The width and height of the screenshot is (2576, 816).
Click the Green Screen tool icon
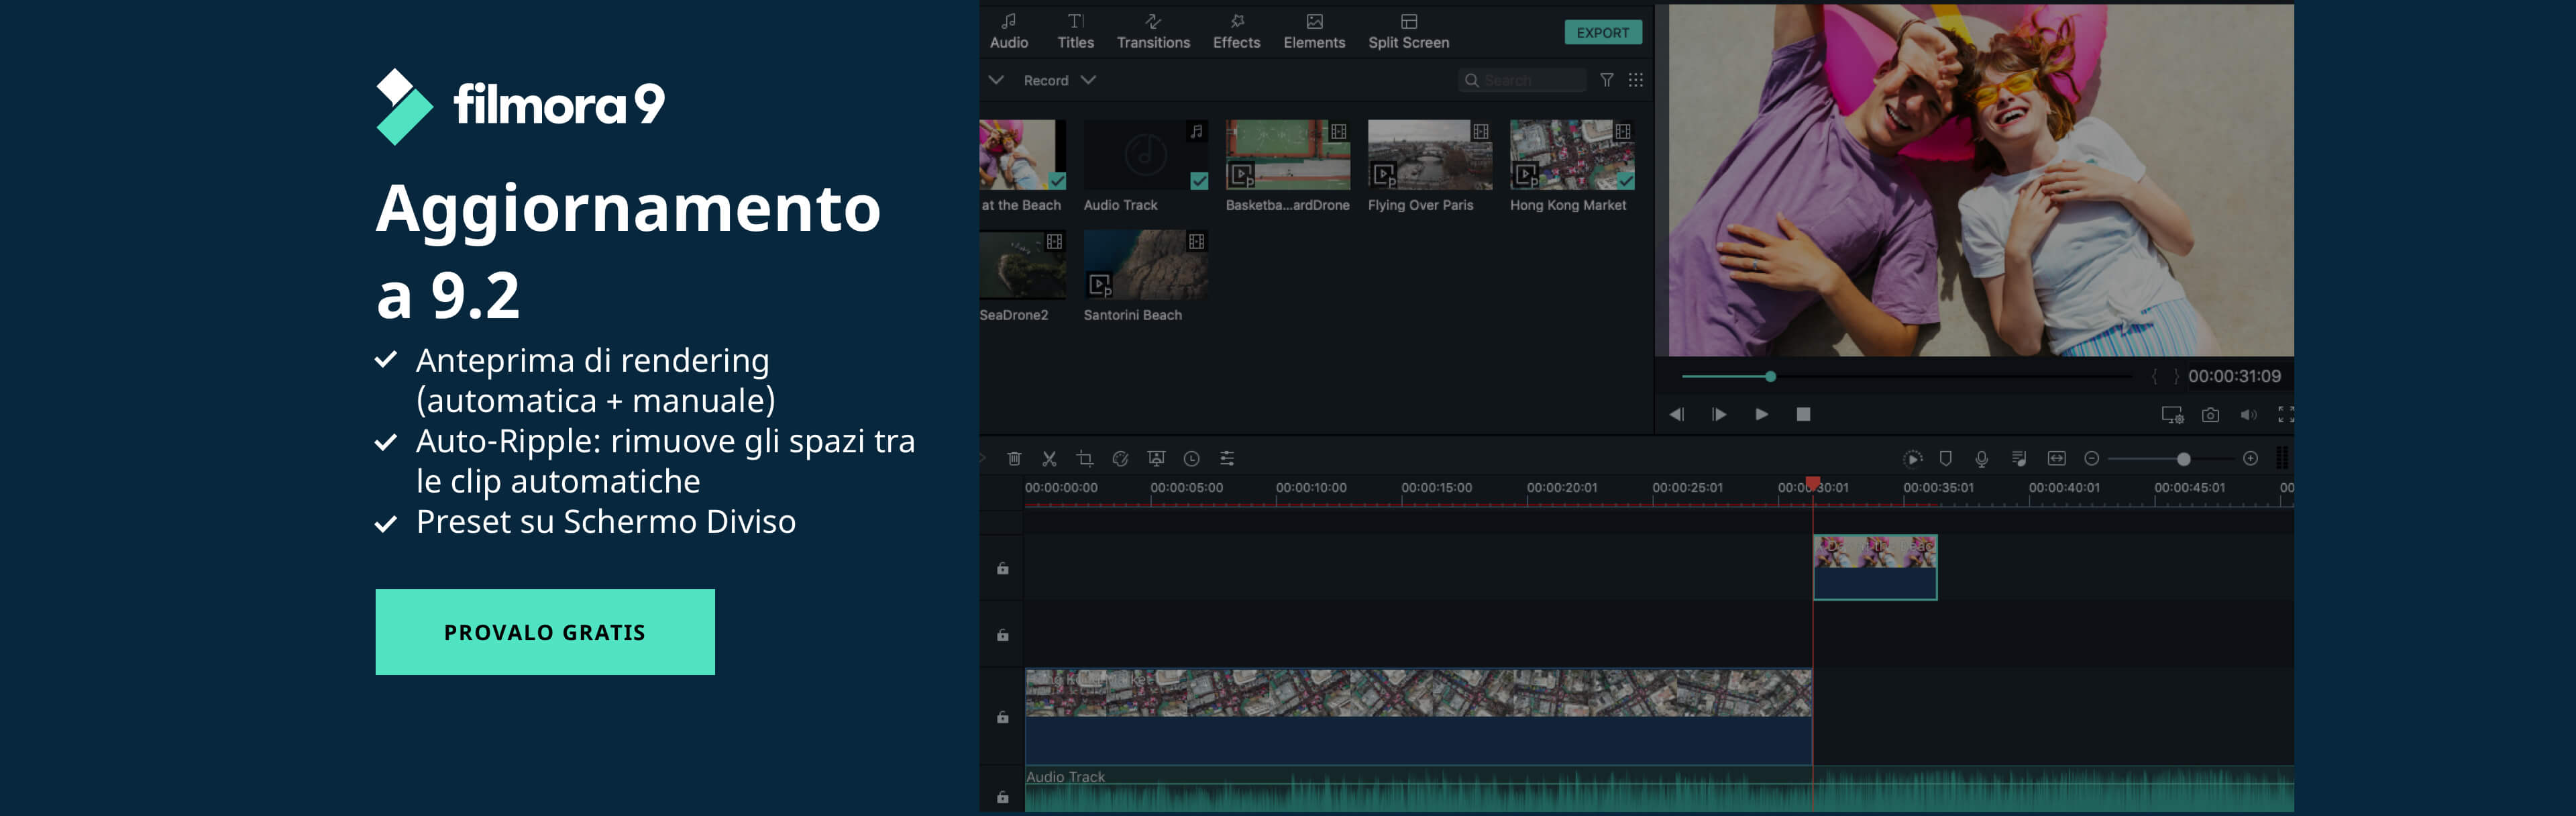pyautogui.click(x=1156, y=458)
